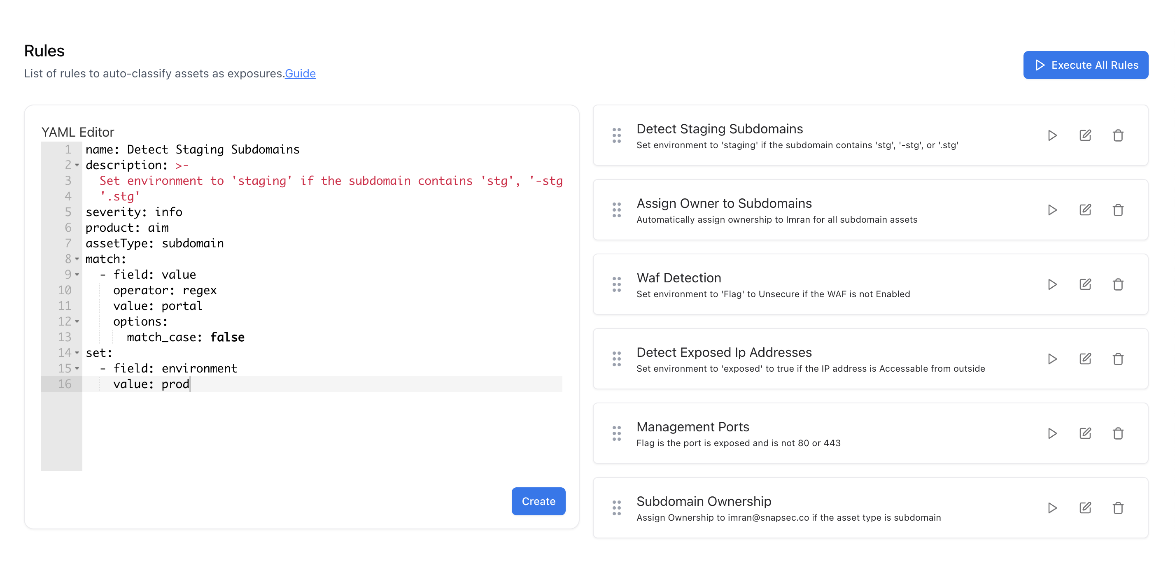Click the Execute All Rules button

pyautogui.click(x=1085, y=65)
